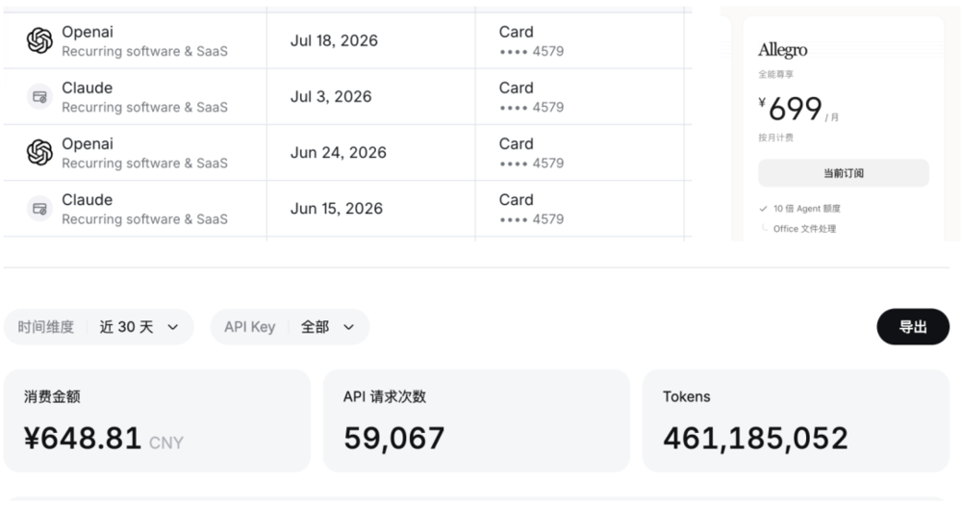The height and width of the screenshot is (506, 962).
Task: Click the OpenAI logo in Jun 24 row
Action: click(x=39, y=153)
